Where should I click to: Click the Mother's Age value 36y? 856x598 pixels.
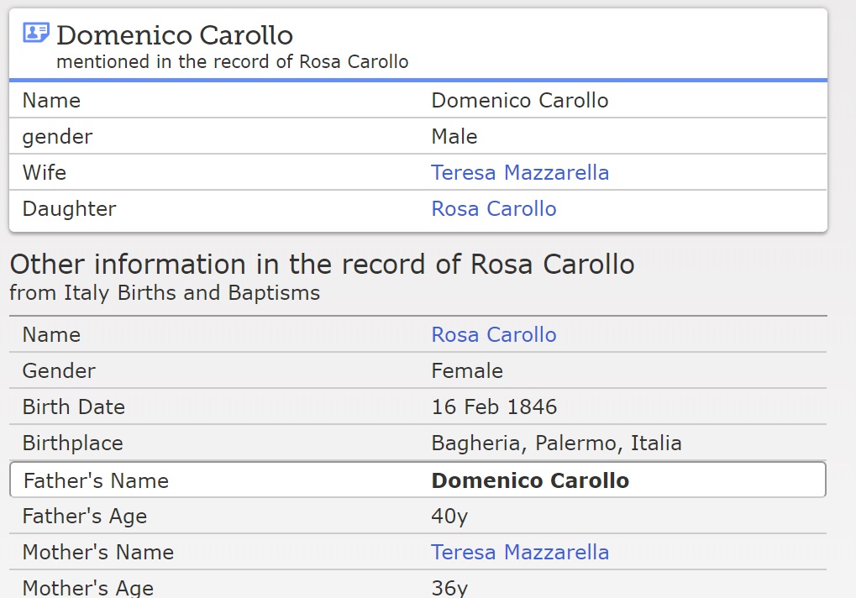pyautogui.click(x=449, y=588)
